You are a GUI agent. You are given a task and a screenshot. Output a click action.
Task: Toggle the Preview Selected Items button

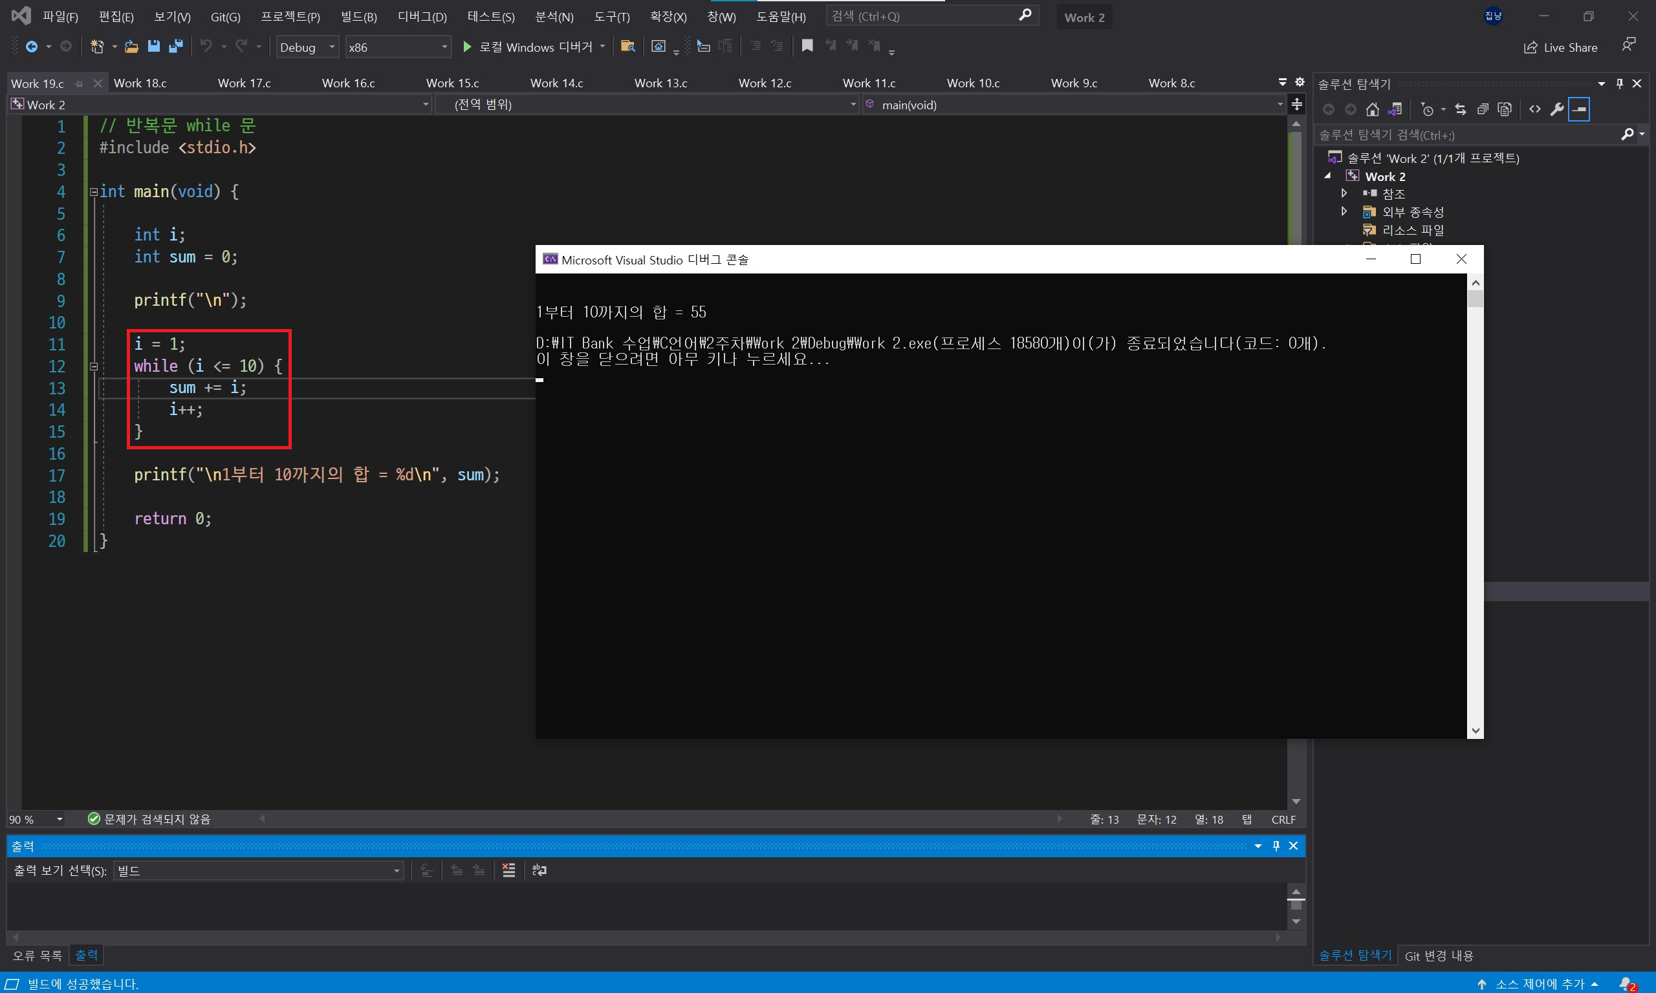(1579, 109)
